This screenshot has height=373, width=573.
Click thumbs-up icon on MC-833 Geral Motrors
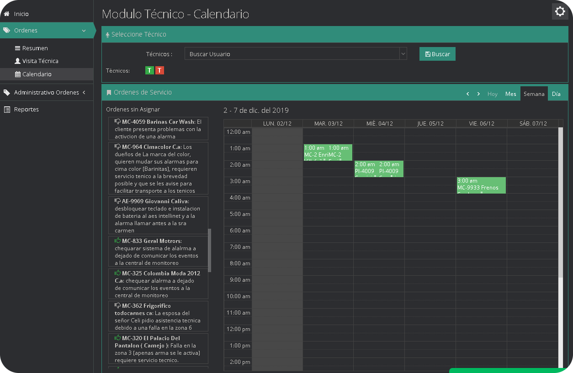[118, 241]
